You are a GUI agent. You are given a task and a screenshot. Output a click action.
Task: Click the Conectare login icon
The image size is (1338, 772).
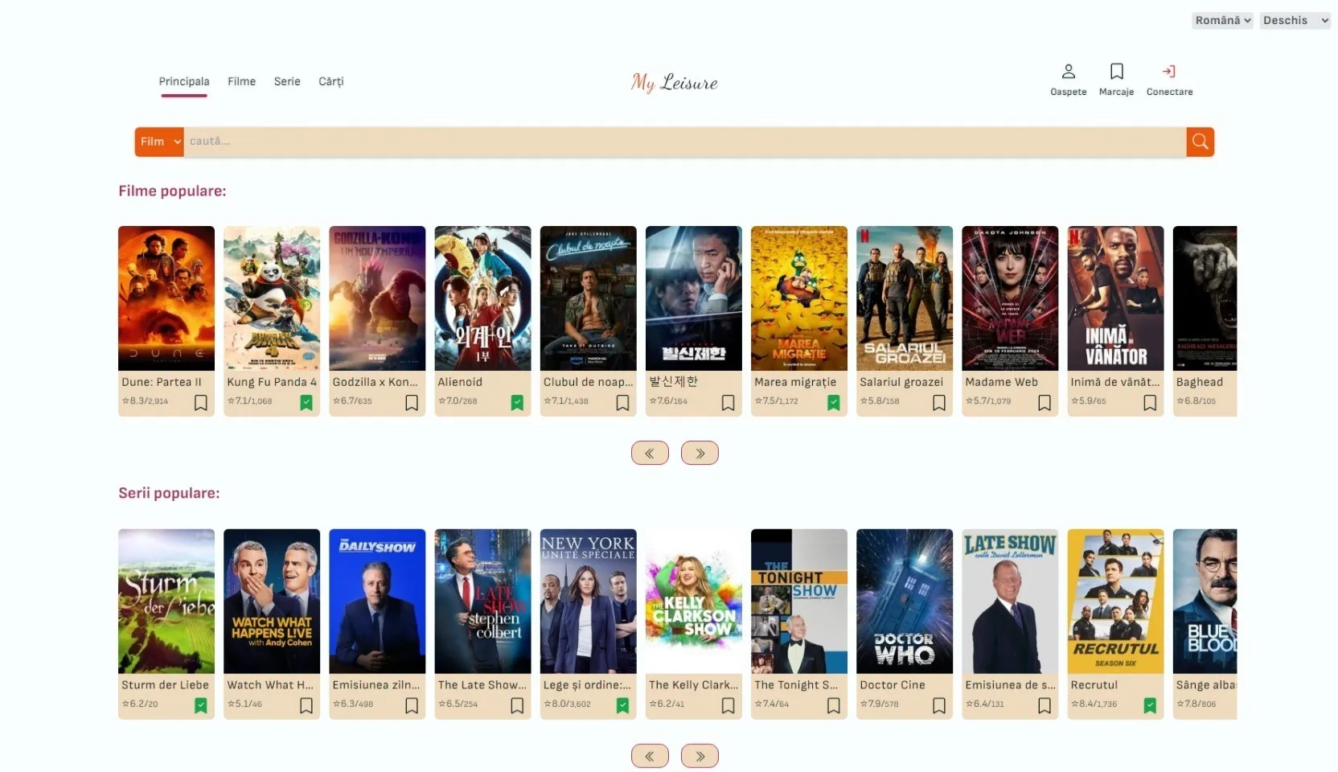pos(1169,72)
